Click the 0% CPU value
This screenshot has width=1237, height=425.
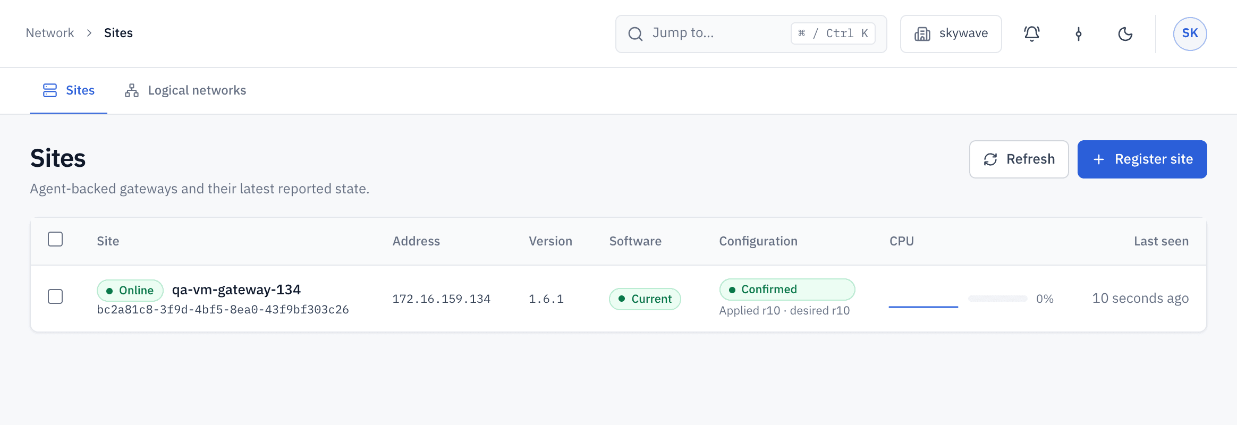click(x=1045, y=299)
